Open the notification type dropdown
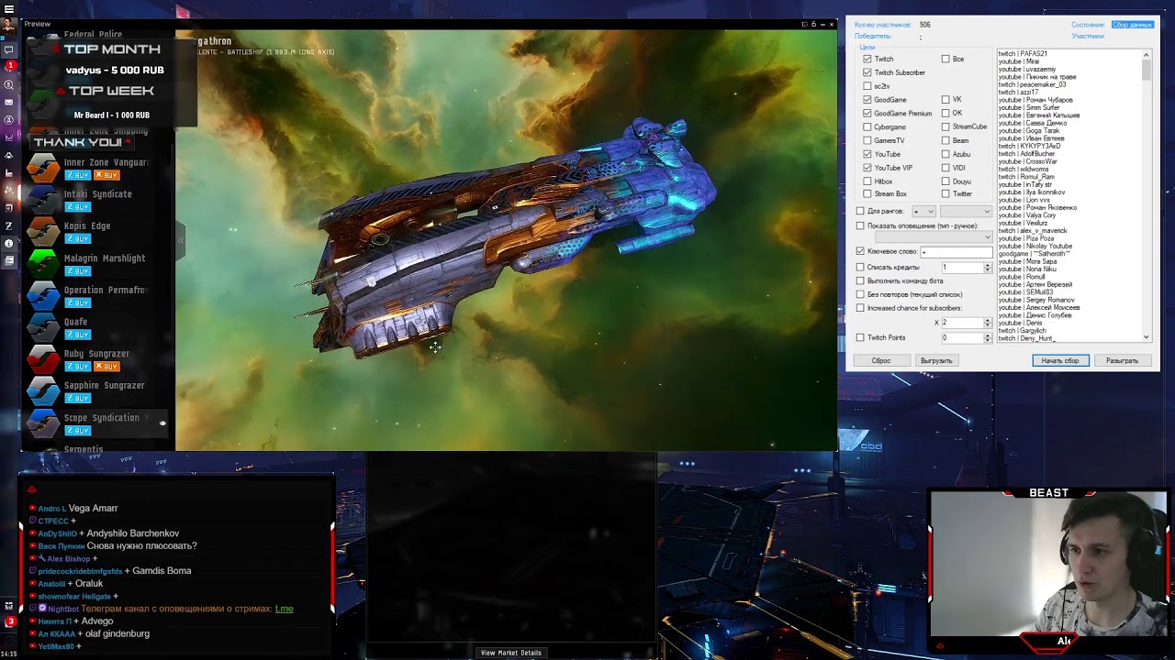This screenshot has width=1175, height=660. point(934,237)
